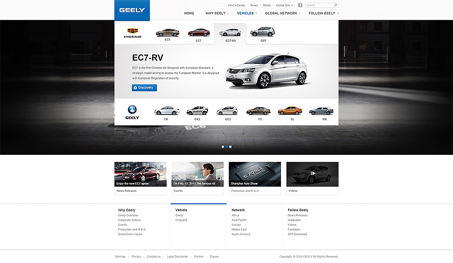Open Europe network link
Screen dimensions: 453x263
pyautogui.click(x=236, y=225)
